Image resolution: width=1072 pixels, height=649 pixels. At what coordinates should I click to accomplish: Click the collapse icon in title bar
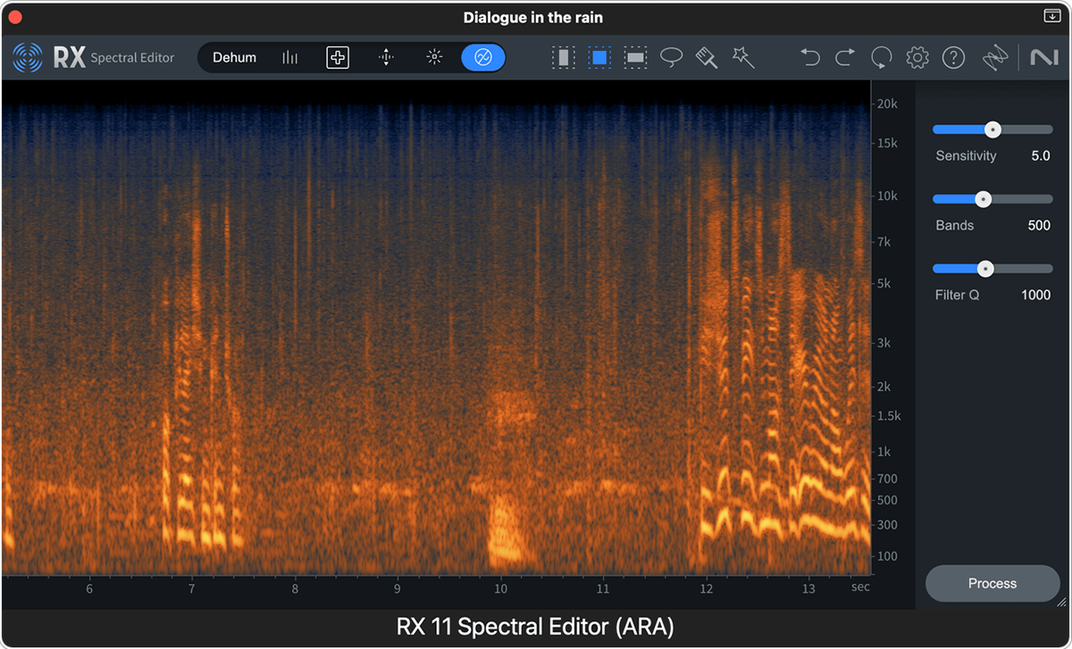[1051, 16]
